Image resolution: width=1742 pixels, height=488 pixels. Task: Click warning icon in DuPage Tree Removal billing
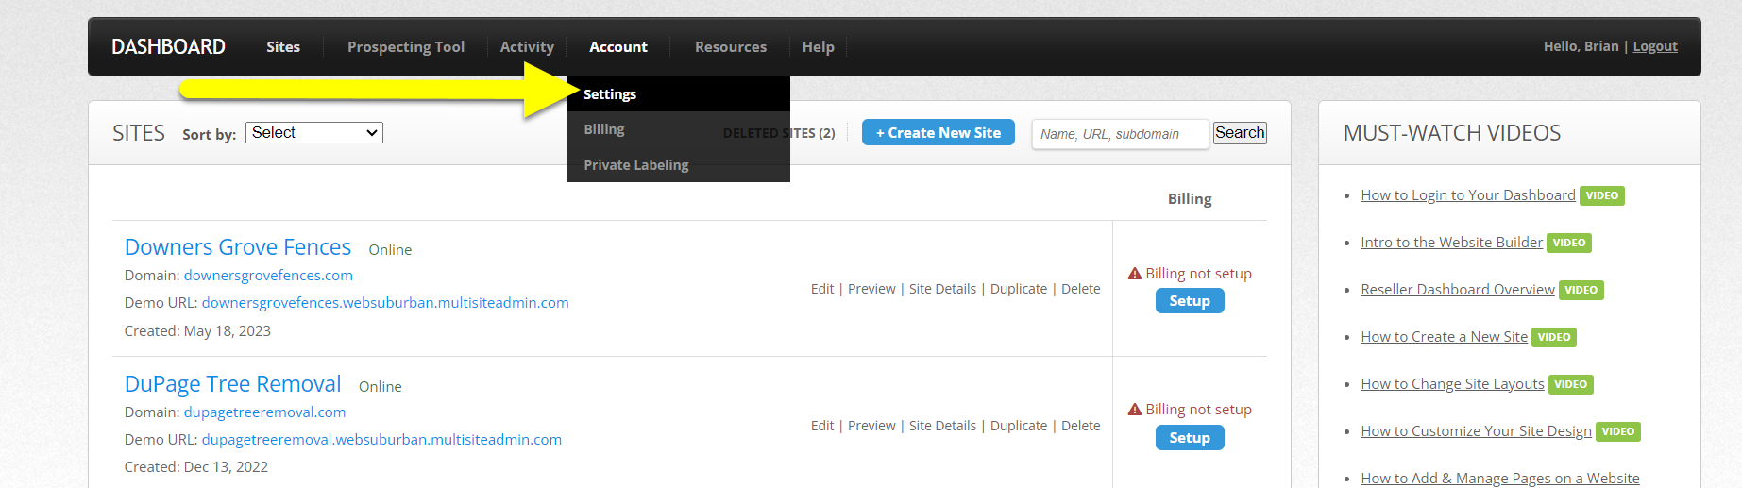(1135, 410)
